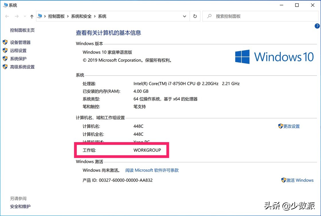This screenshot has width=321, height=216.
Task: Click the shield icon next to 更改设置
Action: pos(280,126)
